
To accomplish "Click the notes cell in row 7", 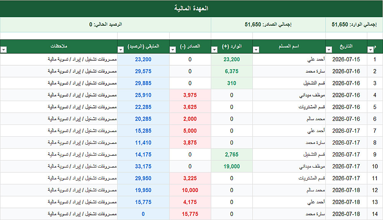I will click(x=59, y=131).
